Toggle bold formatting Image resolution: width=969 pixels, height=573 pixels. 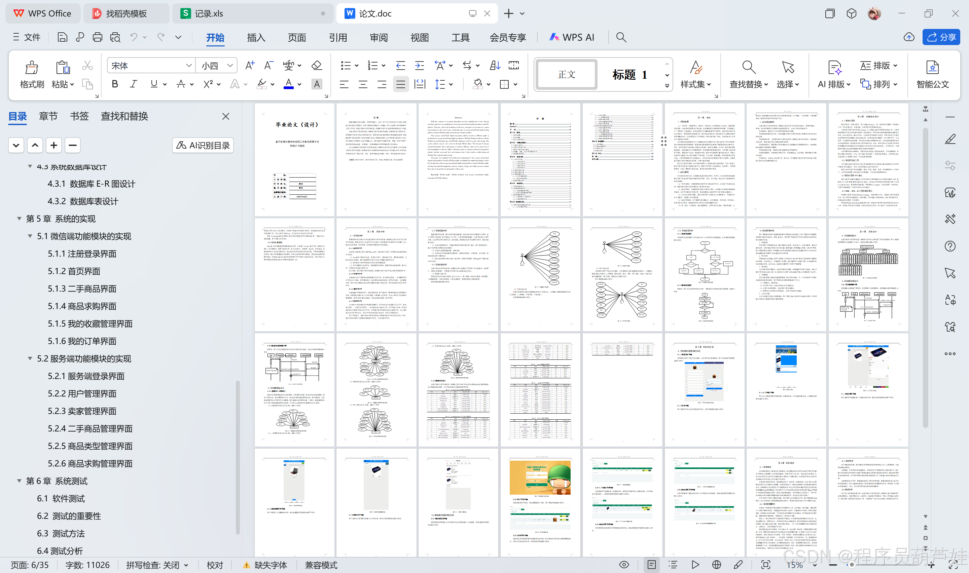point(115,84)
